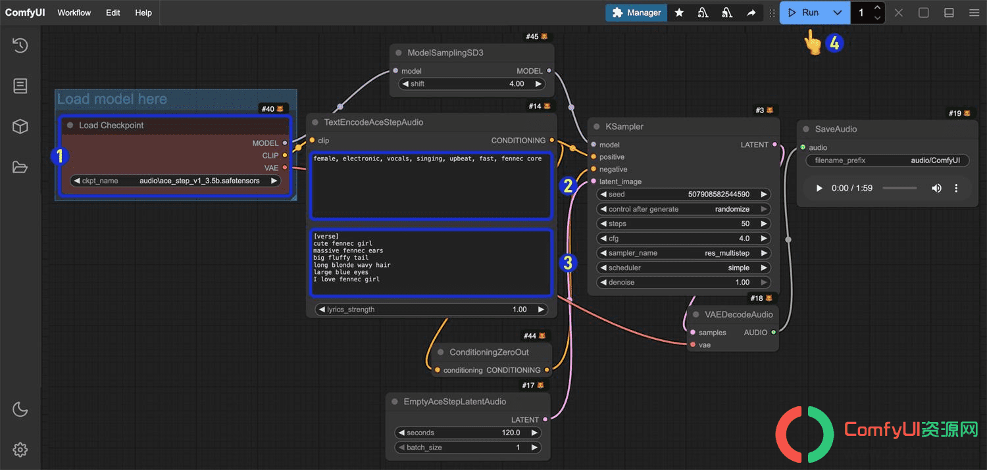This screenshot has width=987, height=470.
Task: Open the node library sidebar icon
Action: [20, 86]
